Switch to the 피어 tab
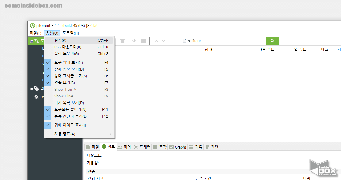The width and height of the screenshot is (341, 180). [124, 147]
